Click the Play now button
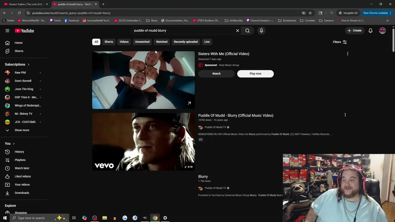The image size is (395, 222). pyautogui.click(x=255, y=74)
